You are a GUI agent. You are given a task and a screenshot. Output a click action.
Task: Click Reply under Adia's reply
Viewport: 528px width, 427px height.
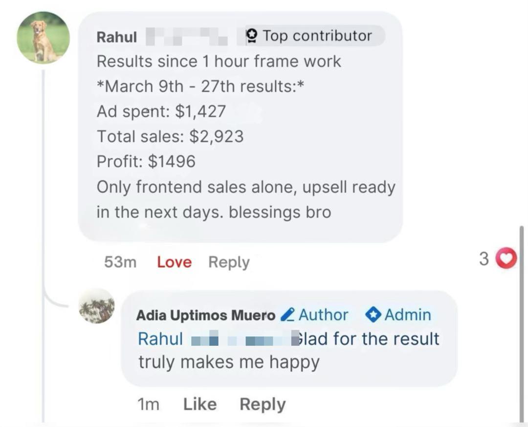(x=262, y=404)
